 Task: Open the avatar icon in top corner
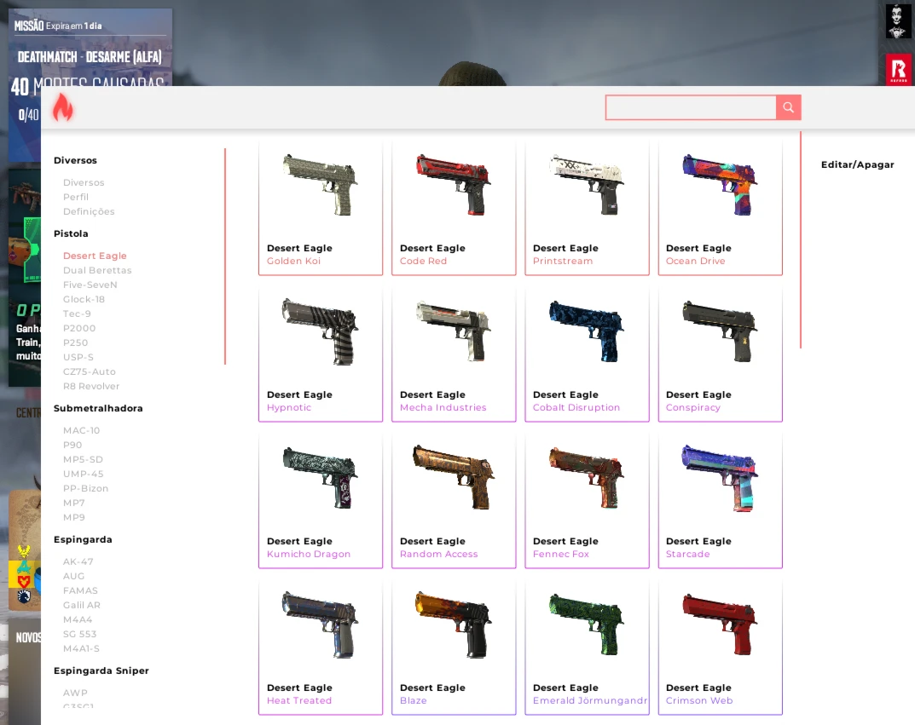897,20
